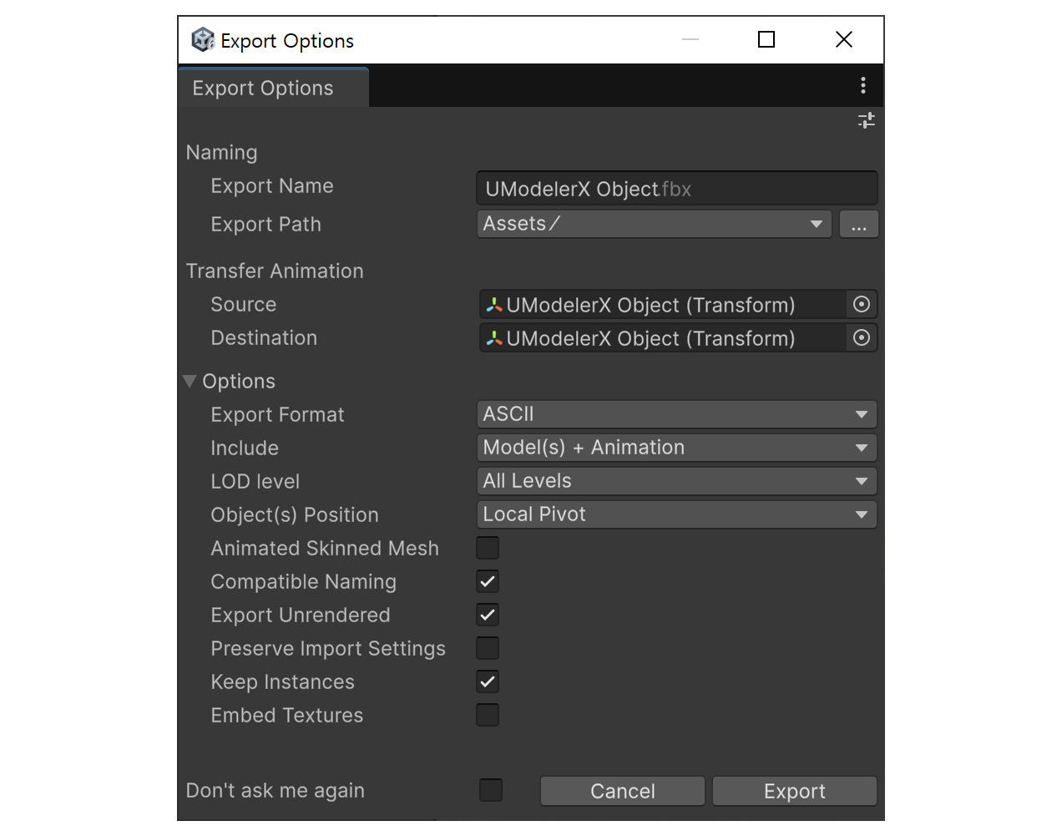The width and height of the screenshot is (1062, 836).
Task: Enable Preserve Import Settings checkbox
Action: click(x=488, y=648)
